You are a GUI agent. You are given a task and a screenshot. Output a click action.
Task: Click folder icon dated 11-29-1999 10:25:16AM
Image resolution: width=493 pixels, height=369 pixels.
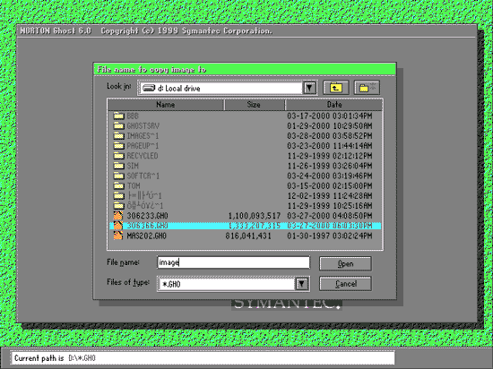click(118, 206)
